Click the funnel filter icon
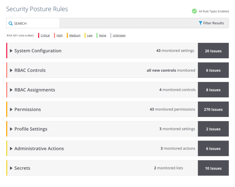 pos(200,23)
